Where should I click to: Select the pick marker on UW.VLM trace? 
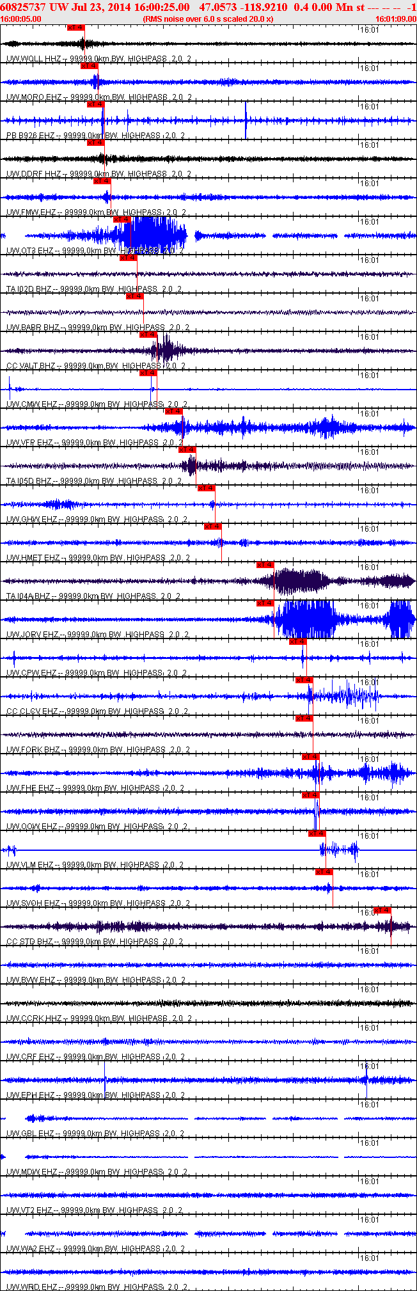pos(317,834)
